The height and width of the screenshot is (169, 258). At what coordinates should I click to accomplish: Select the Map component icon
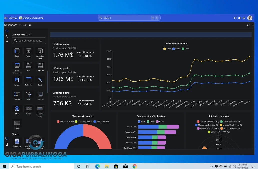point(17,109)
